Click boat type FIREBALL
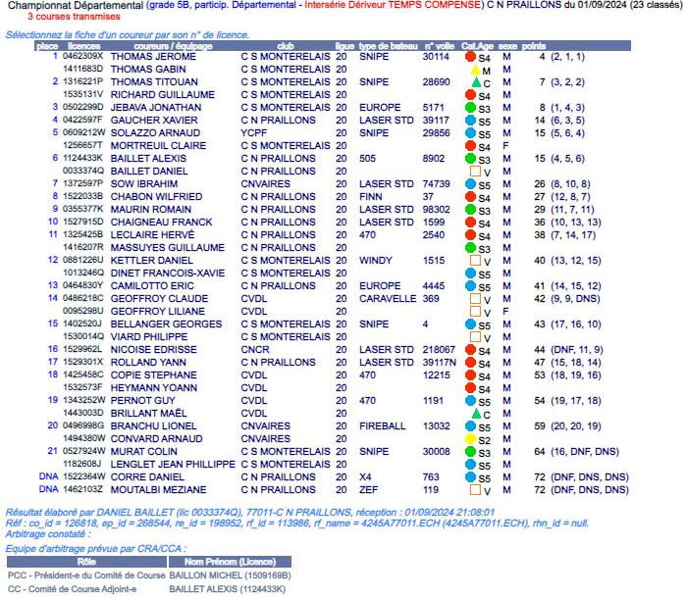Viewport: 687px width, 598px height. pos(383,426)
